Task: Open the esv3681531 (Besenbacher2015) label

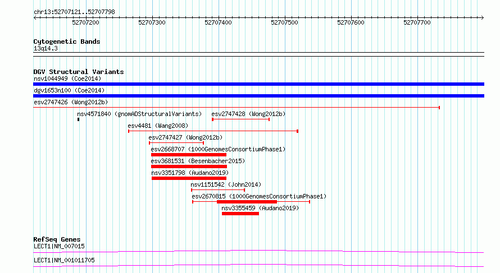Action: point(198,161)
